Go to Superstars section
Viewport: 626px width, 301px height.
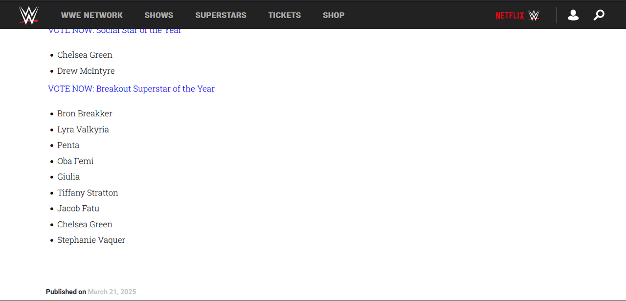click(221, 15)
